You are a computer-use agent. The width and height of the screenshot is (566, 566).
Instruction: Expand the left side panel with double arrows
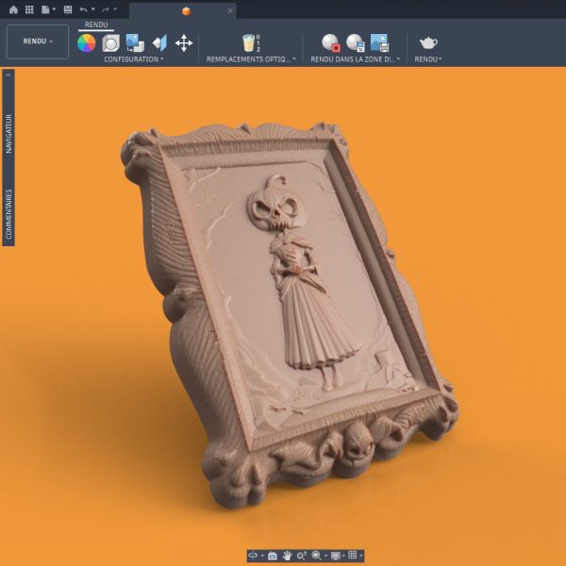pyautogui.click(x=8, y=75)
